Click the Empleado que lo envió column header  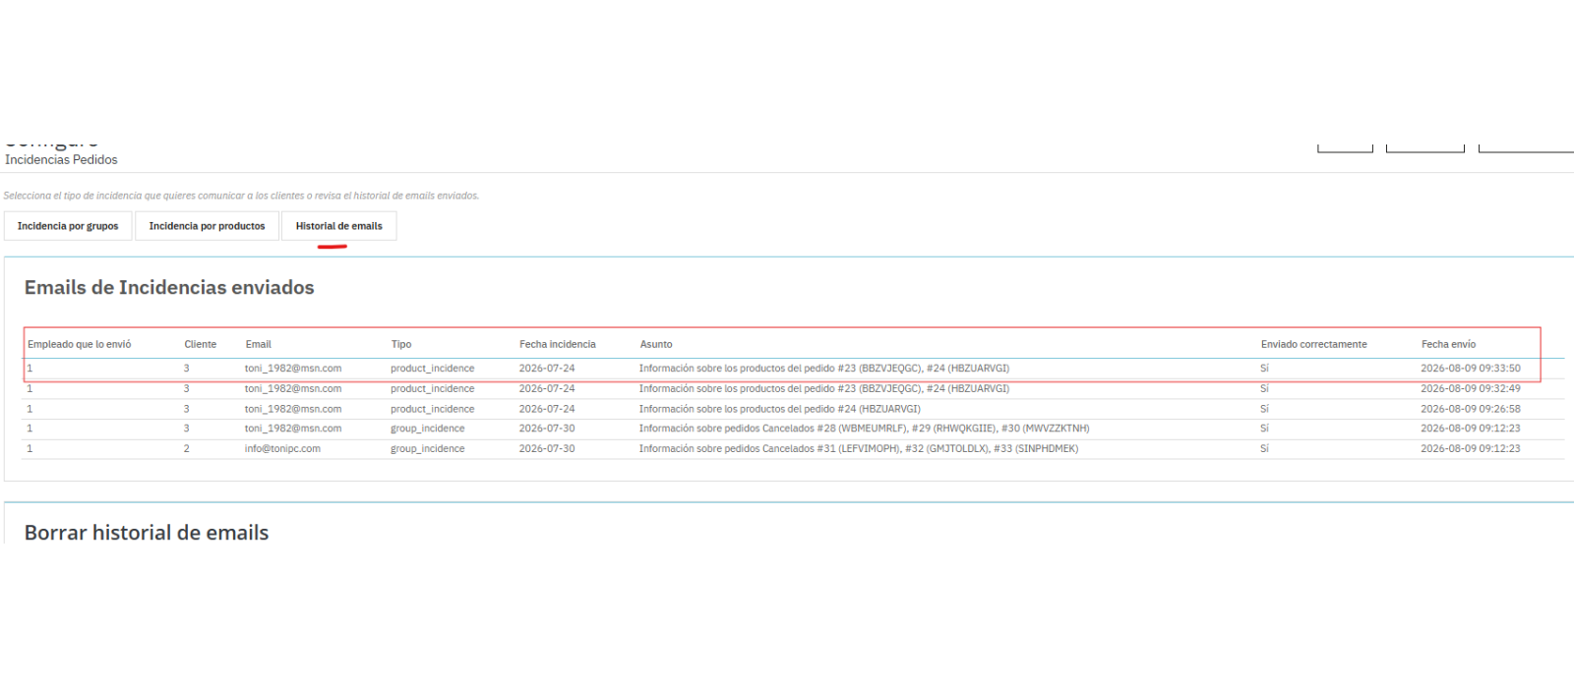tap(79, 344)
